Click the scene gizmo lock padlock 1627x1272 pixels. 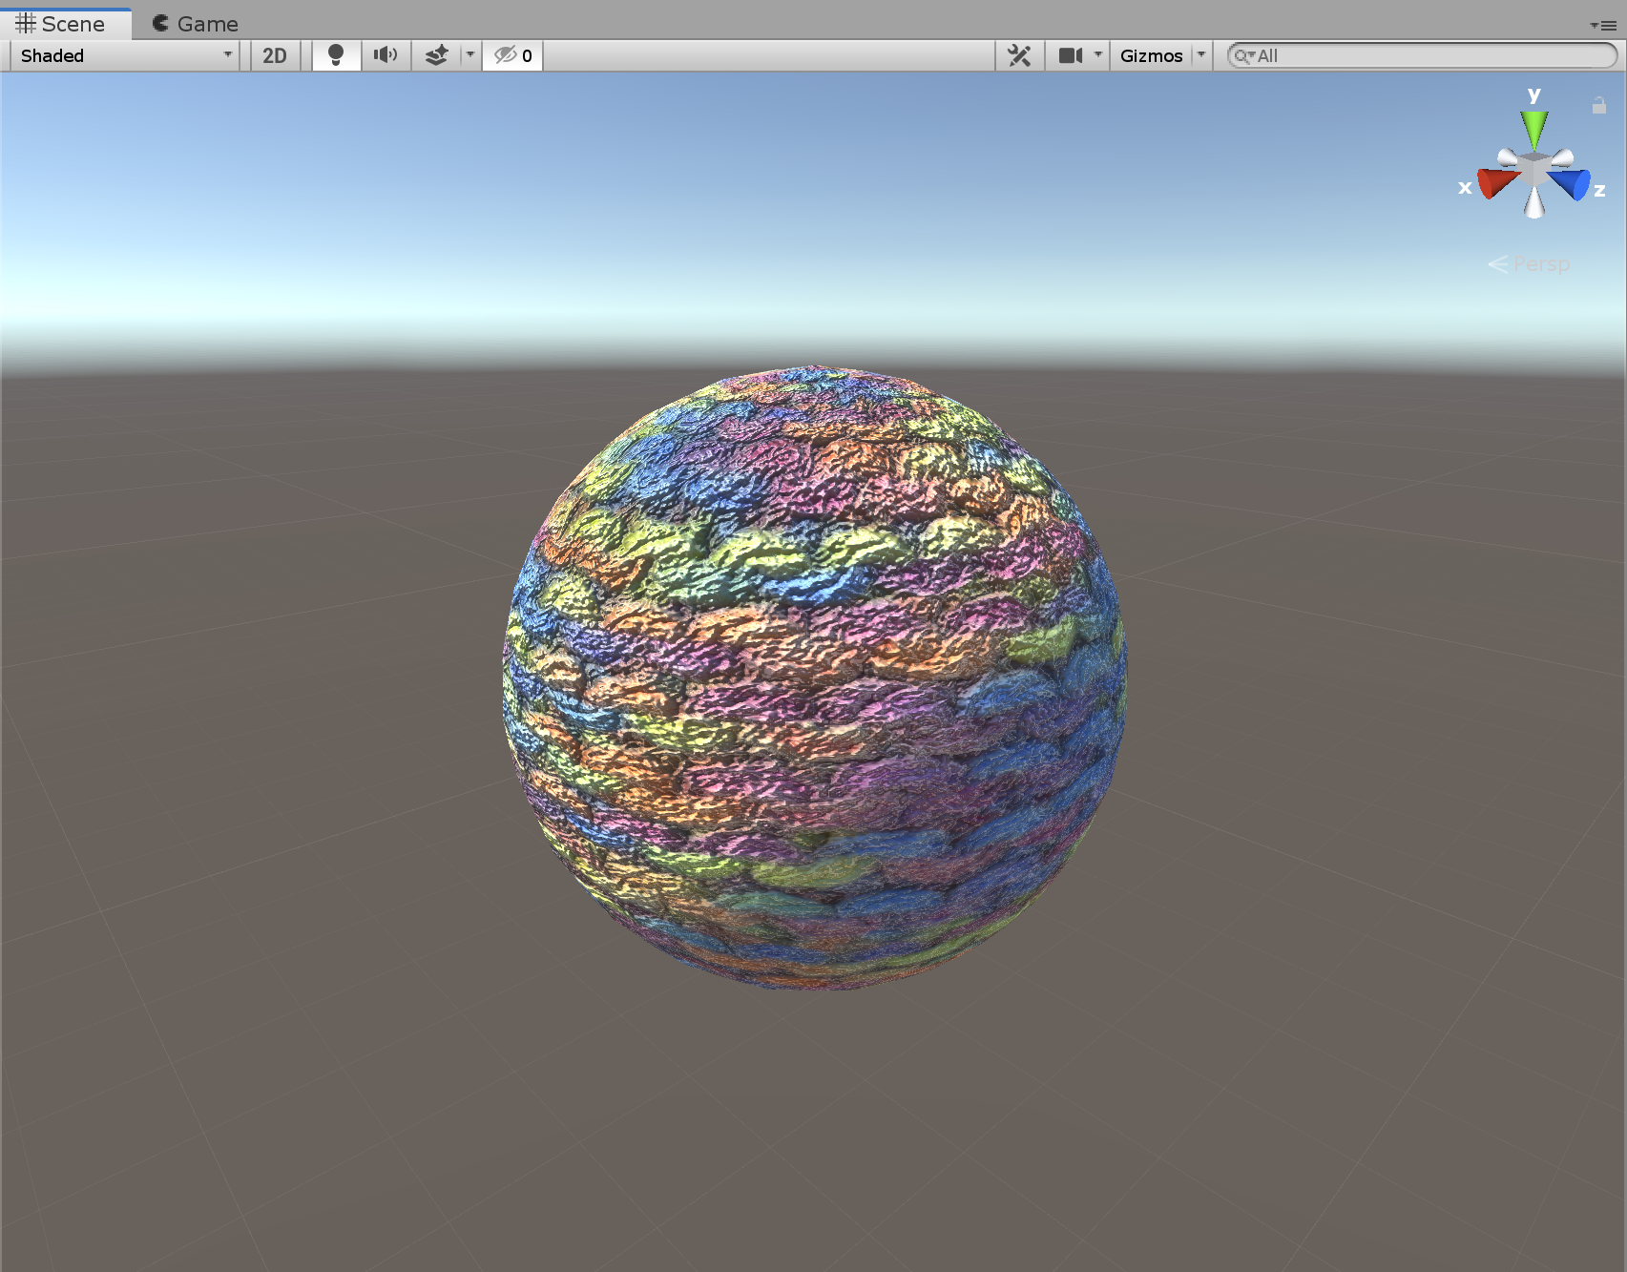[x=1597, y=106]
